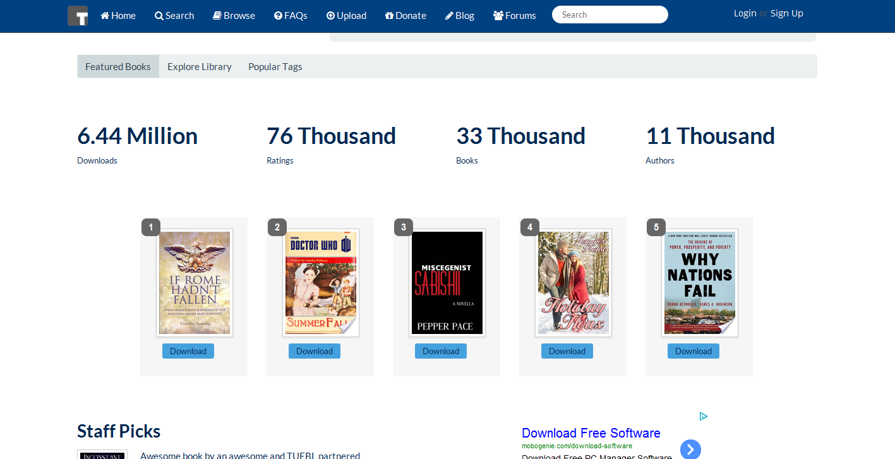Download Miscegenist Sabishii by Pepper Pace
Screen dimensions: 895x459
coord(441,351)
